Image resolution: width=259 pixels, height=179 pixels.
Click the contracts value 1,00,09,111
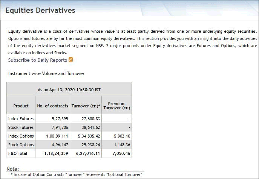click(57, 136)
